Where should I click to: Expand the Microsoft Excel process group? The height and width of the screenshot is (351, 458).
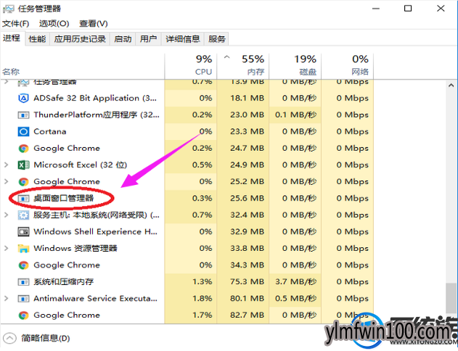(x=6, y=165)
